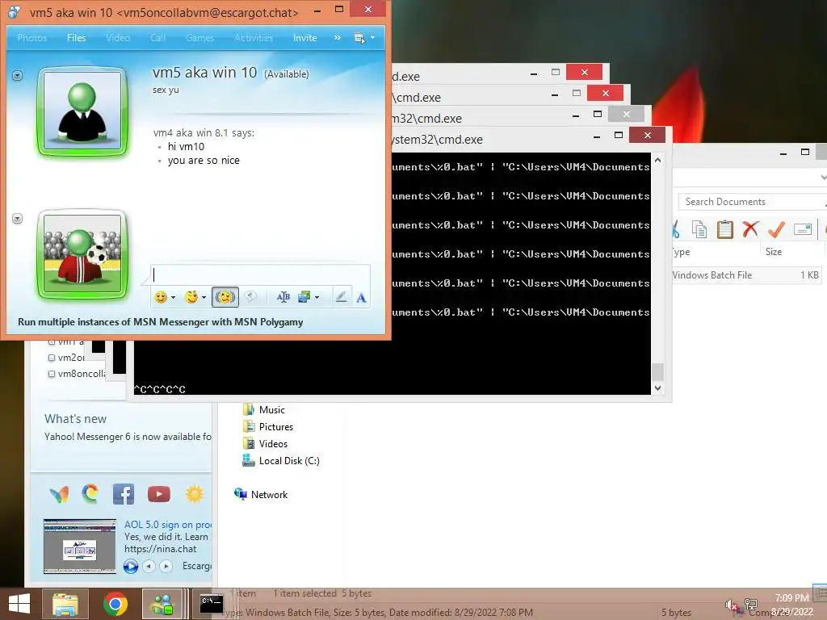Click the red X Delete icon in Explorer

750,229
